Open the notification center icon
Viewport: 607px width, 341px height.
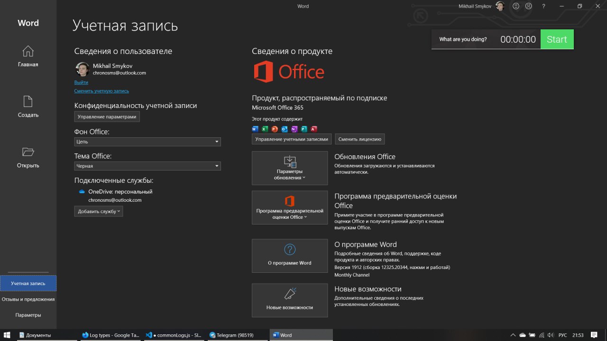click(594, 335)
